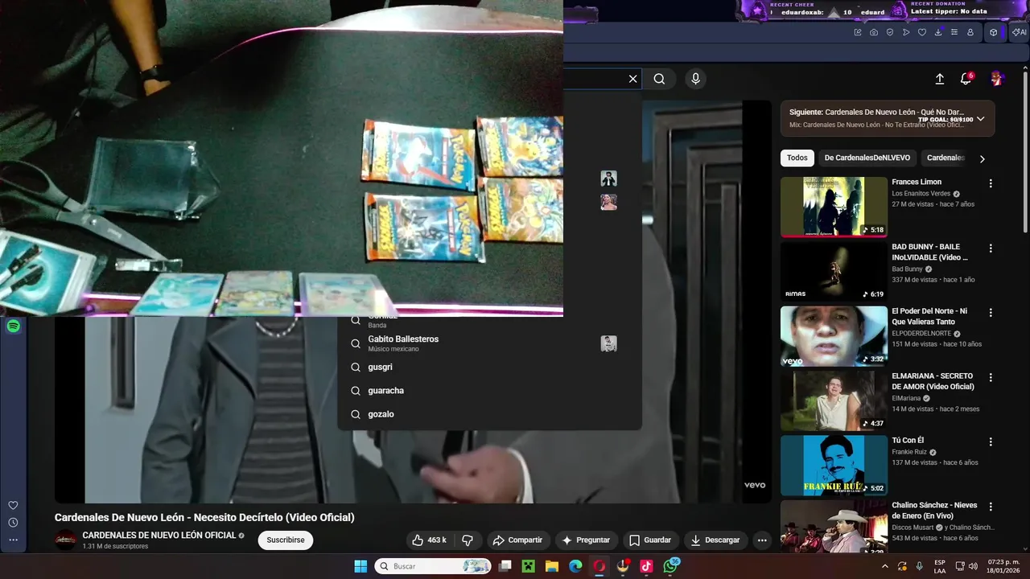Save the video with Guardar

pyautogui.click(x=650, y=540)
